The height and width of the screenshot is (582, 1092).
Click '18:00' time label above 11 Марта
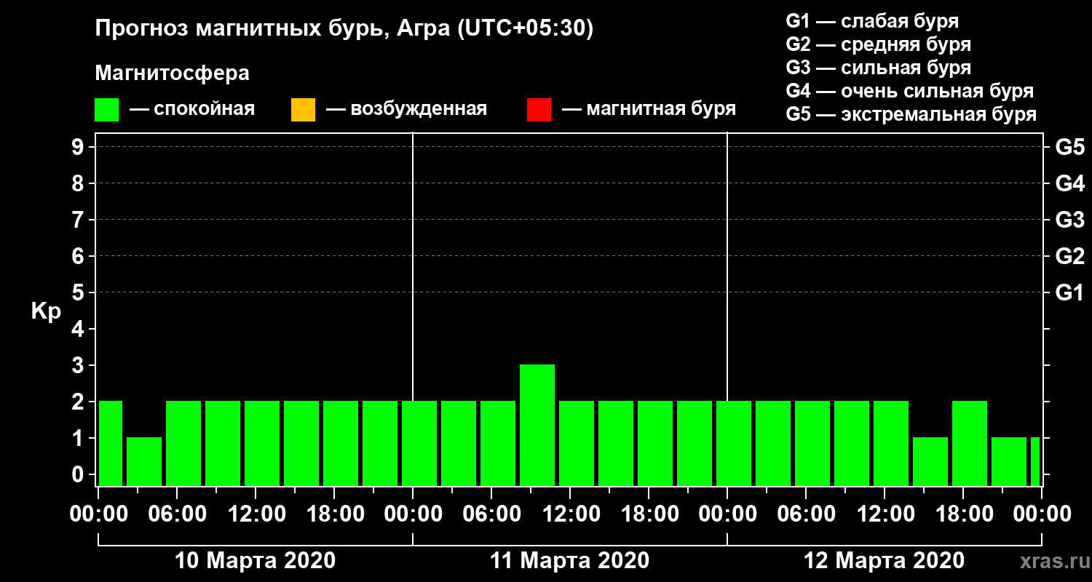coord(649,514)
